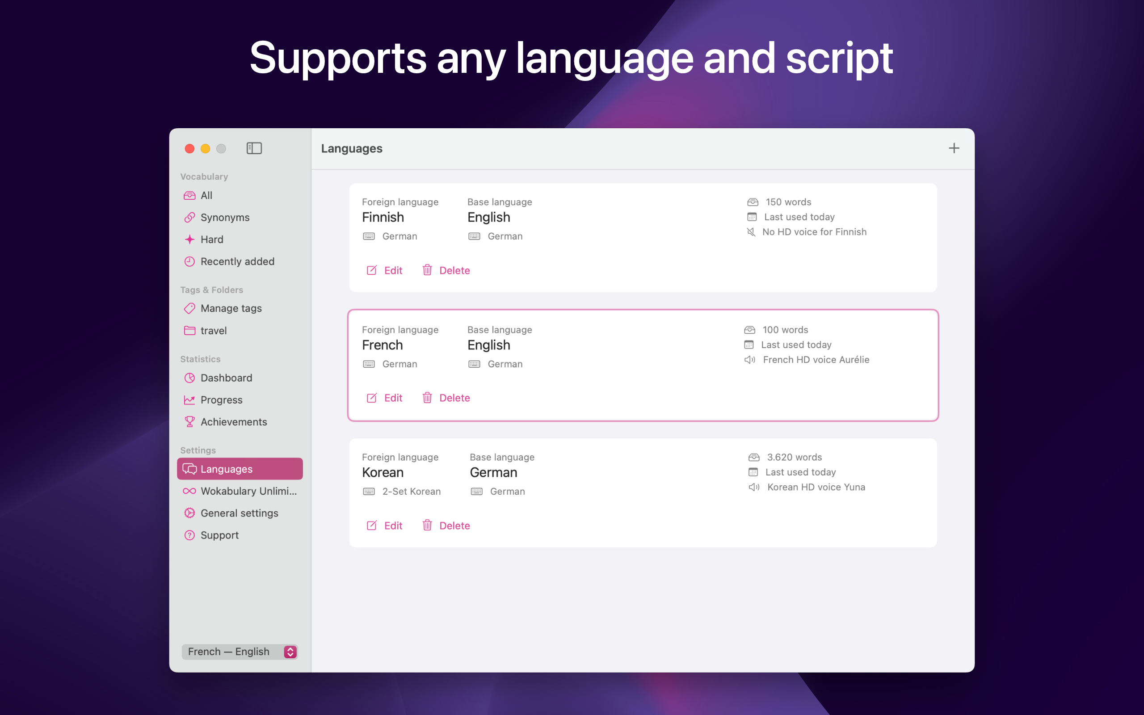Image resolution: width=1144 pixels, height=715 pixels.
Task: Add a new language with the plus icon
Action: (954, 148)
